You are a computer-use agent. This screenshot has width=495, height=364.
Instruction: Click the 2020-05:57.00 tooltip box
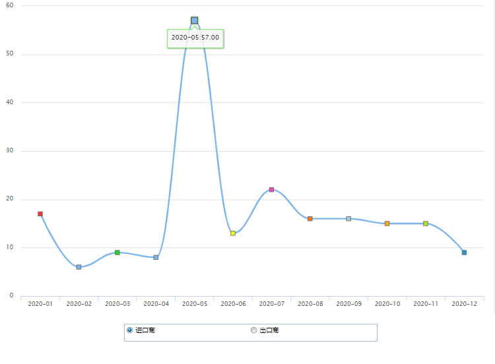(x=195, y=38)
